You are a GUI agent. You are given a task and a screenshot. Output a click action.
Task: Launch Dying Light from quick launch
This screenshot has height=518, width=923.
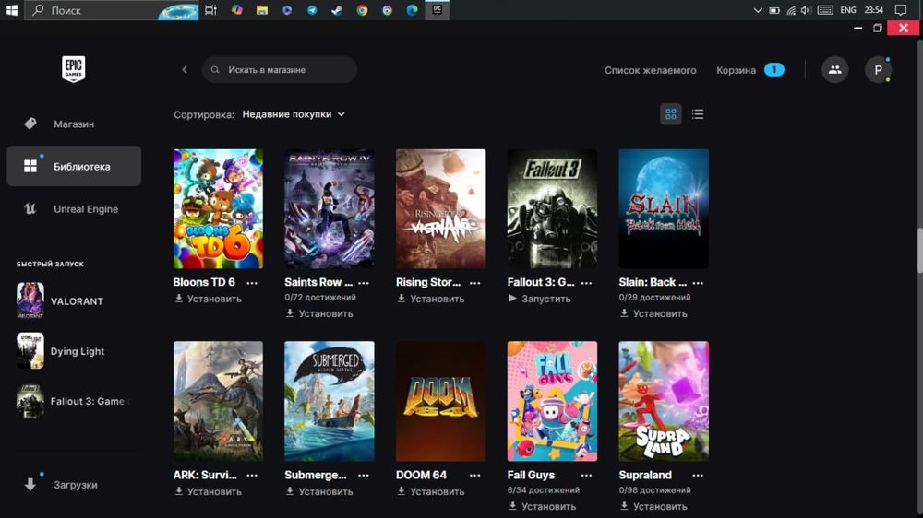(x=74, y=351)
